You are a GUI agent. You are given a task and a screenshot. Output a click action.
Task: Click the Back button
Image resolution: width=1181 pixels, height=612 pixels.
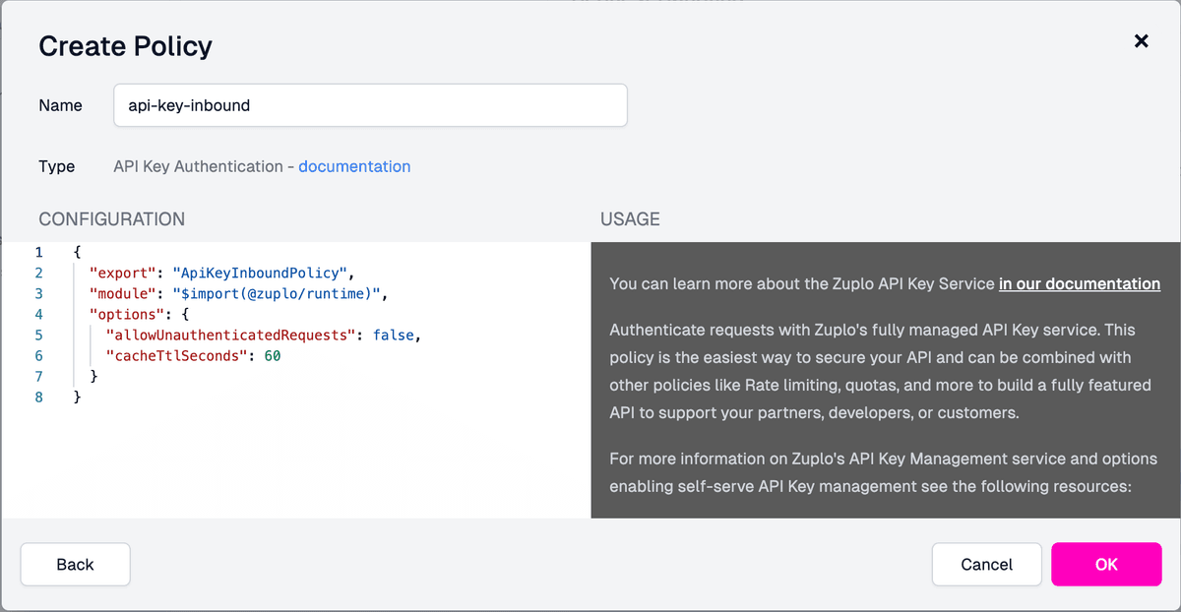pyautogui.click(x=75, y=564)
